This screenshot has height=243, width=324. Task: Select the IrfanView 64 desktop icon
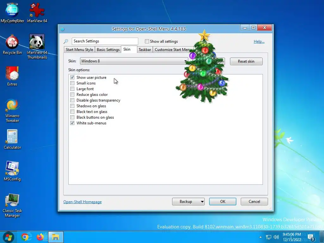[37, 13]
